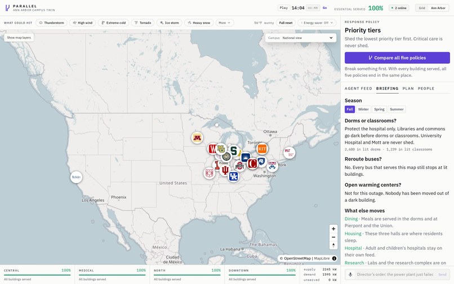Open the Energy saver Off dropdown
454x284 pixels.
tap(317, 23)
